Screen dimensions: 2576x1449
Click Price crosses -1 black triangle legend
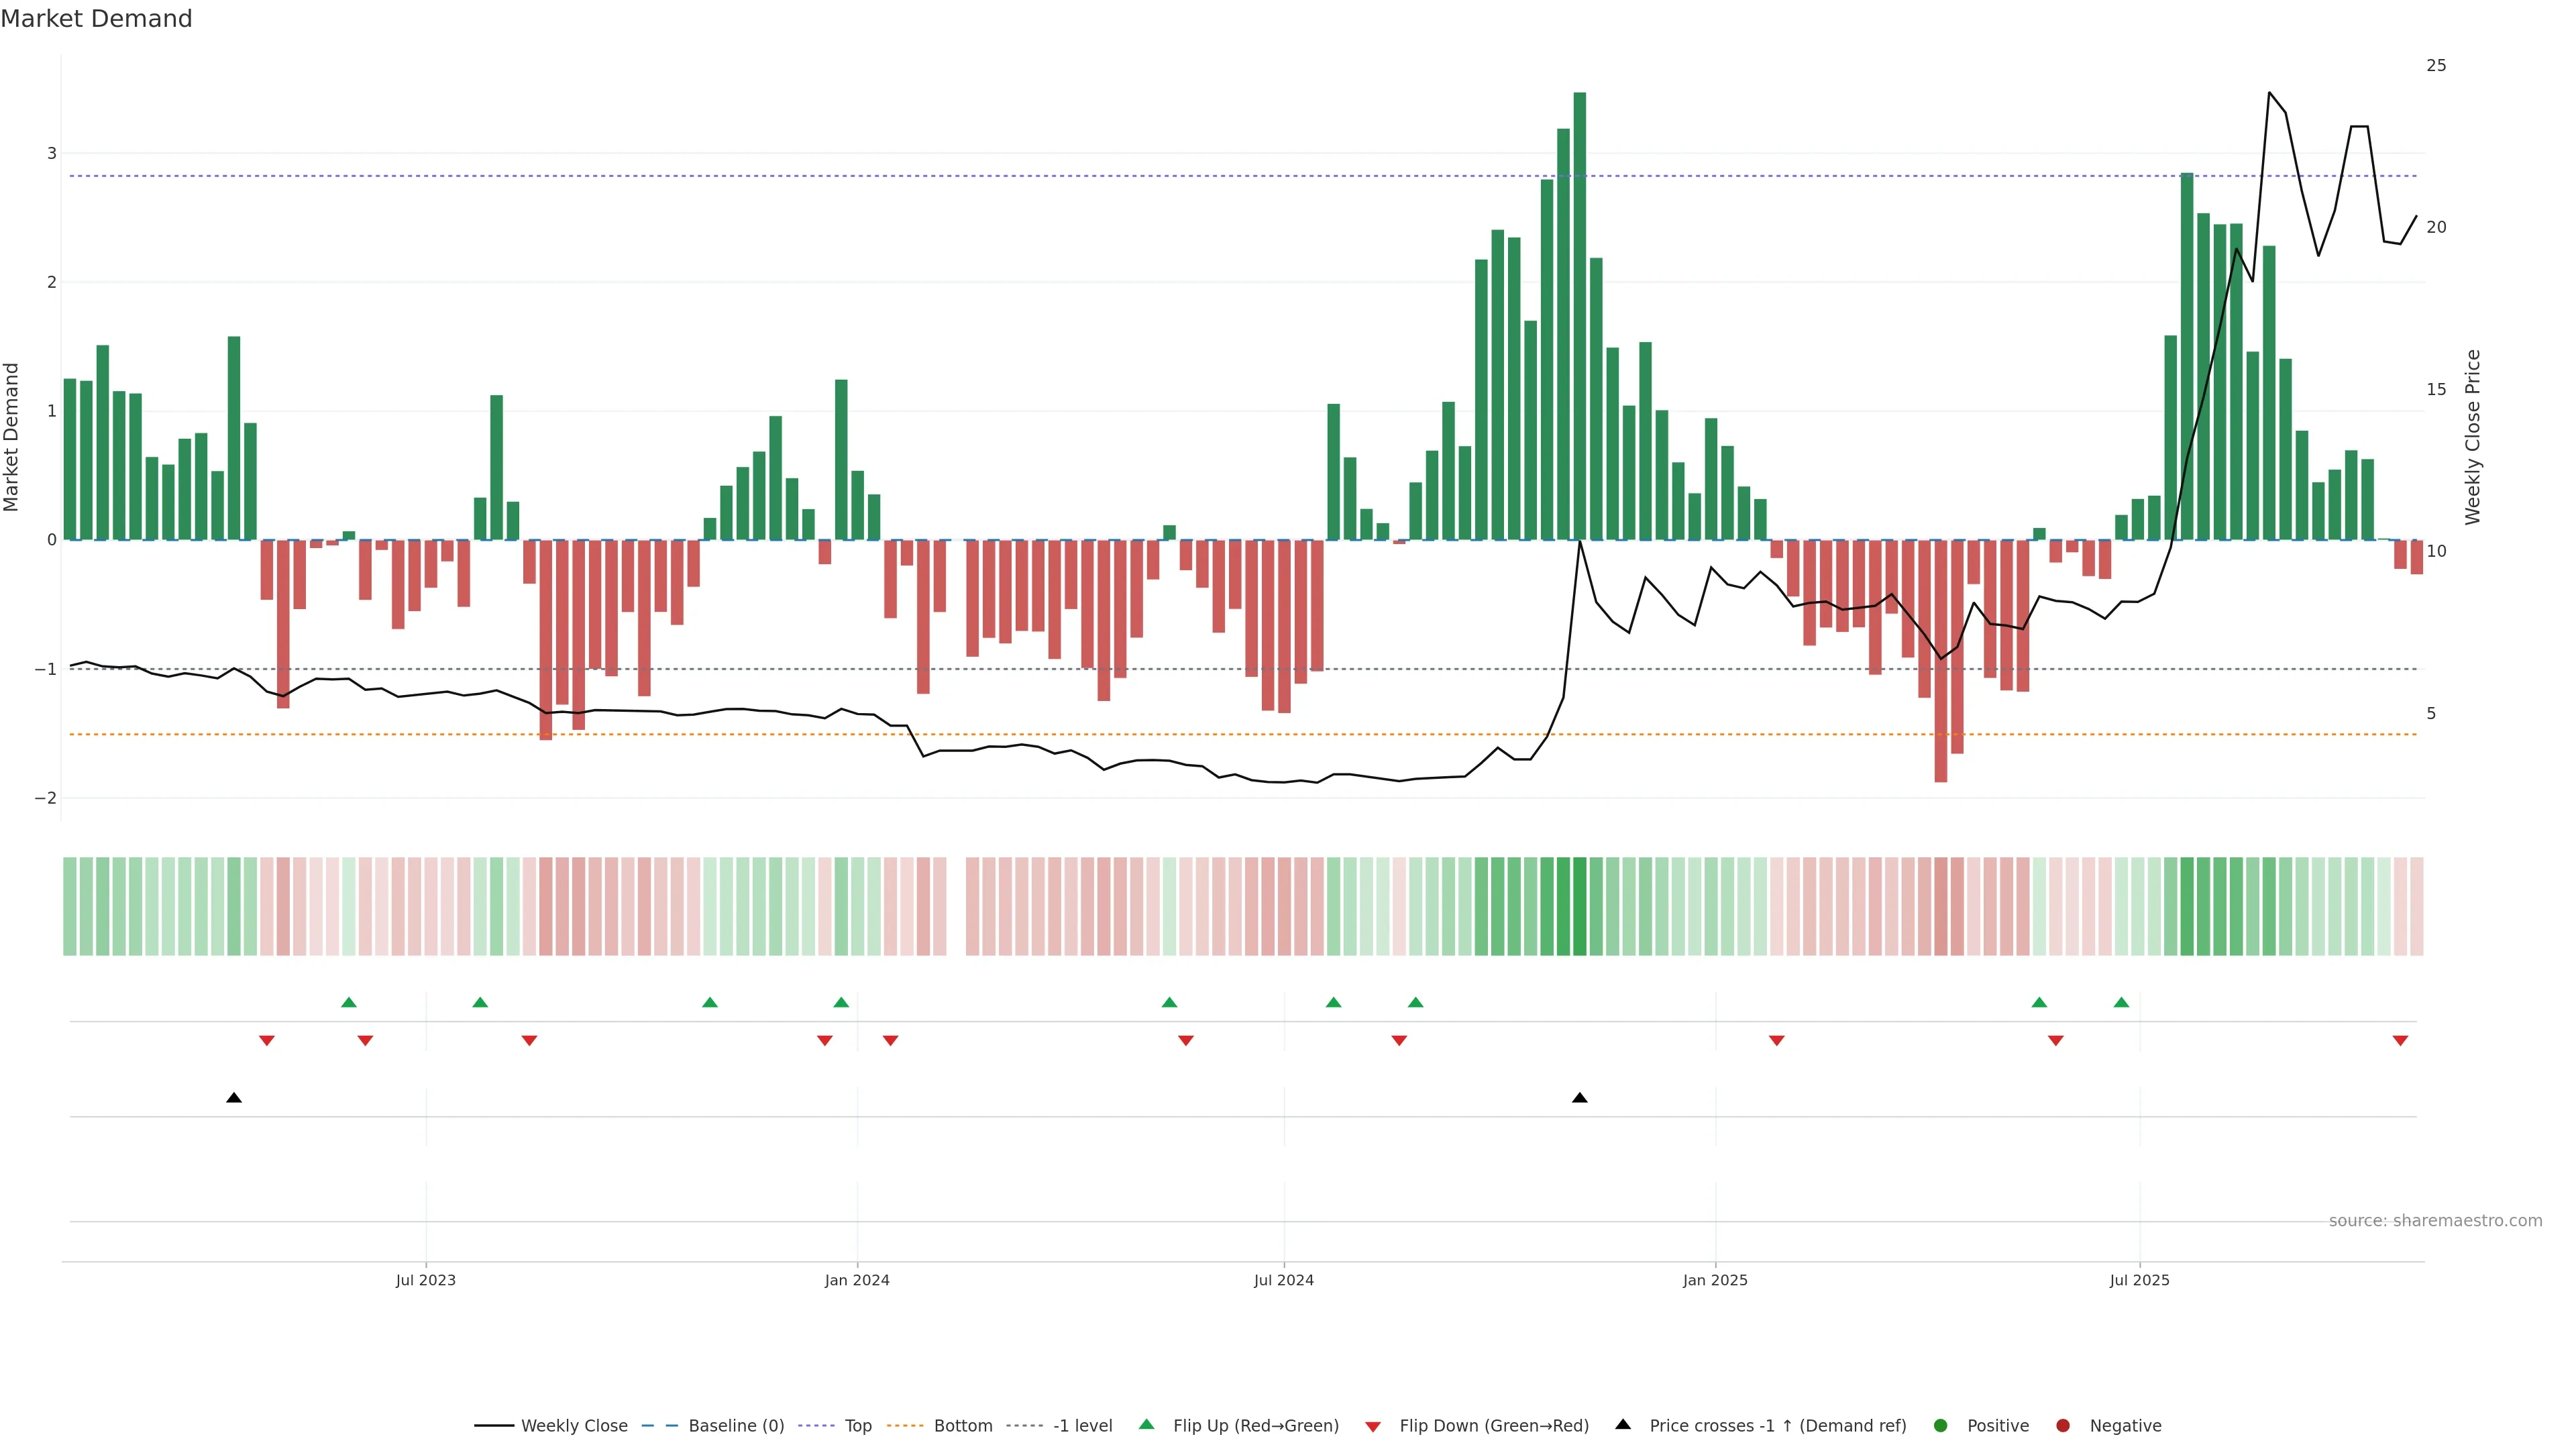(x=1623, y=1425)
